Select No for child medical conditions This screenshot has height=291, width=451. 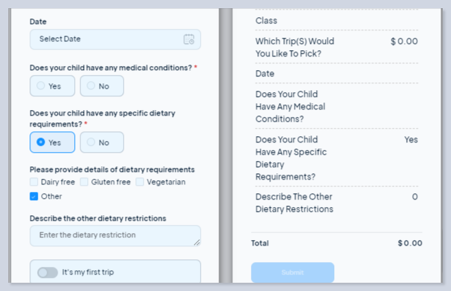[102, 86]
